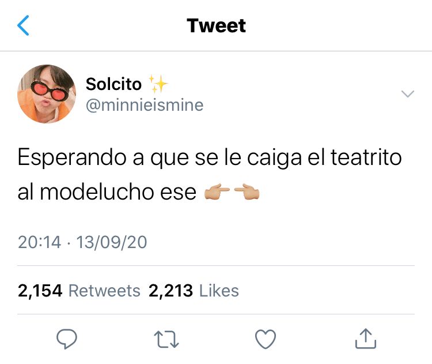Image resolution: width=432 pixels, height=364 pixels.
Task: Tap the Tweet header title
Action: pos(216,25)
